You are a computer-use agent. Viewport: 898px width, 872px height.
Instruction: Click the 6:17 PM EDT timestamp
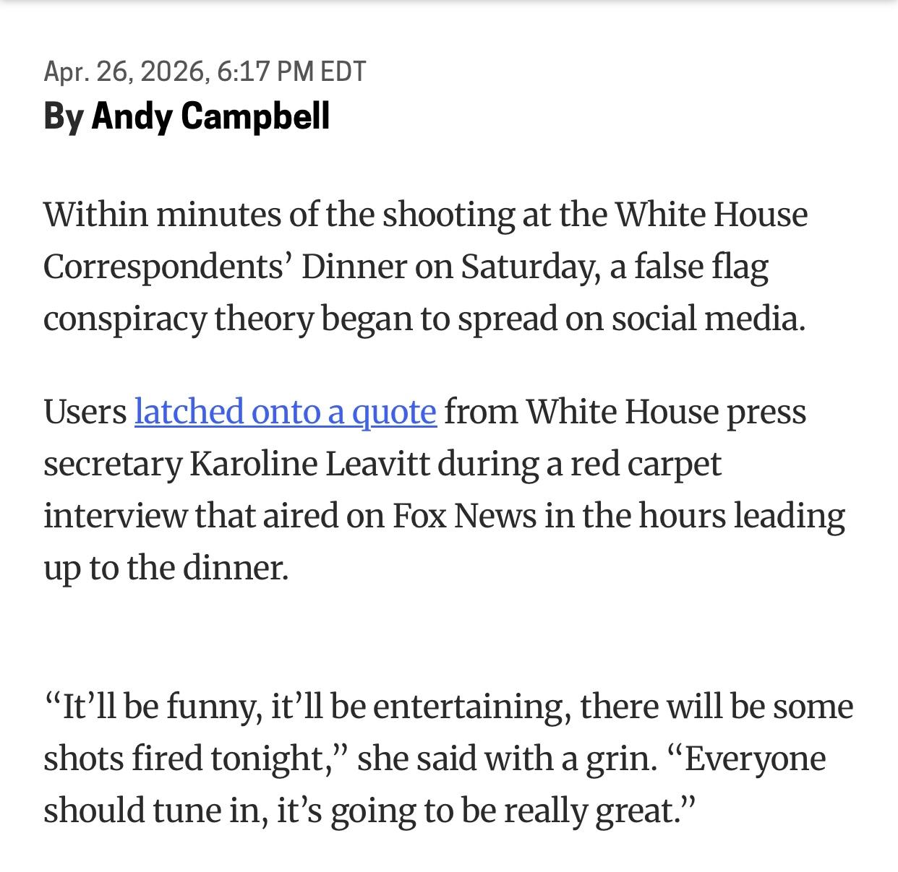(x=291, y=71)
